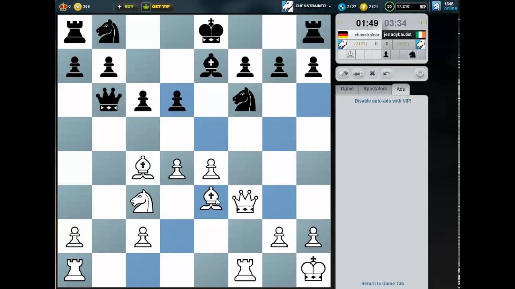Click jenadybautist's horse avatar in player panel
515x289 pixels.
[x=421, y=44]
